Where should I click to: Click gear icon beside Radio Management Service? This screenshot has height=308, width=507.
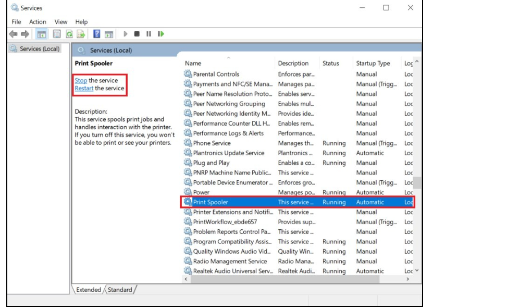click(x=188, y=261)
